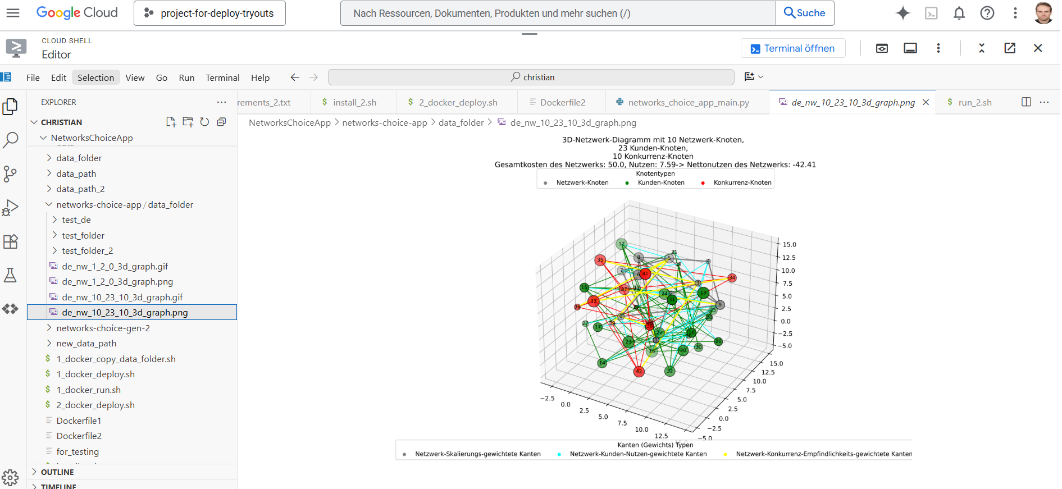Open user account avatar
The height and width of the screenshot is (489, 1062).
click(x=1043, y=13)
